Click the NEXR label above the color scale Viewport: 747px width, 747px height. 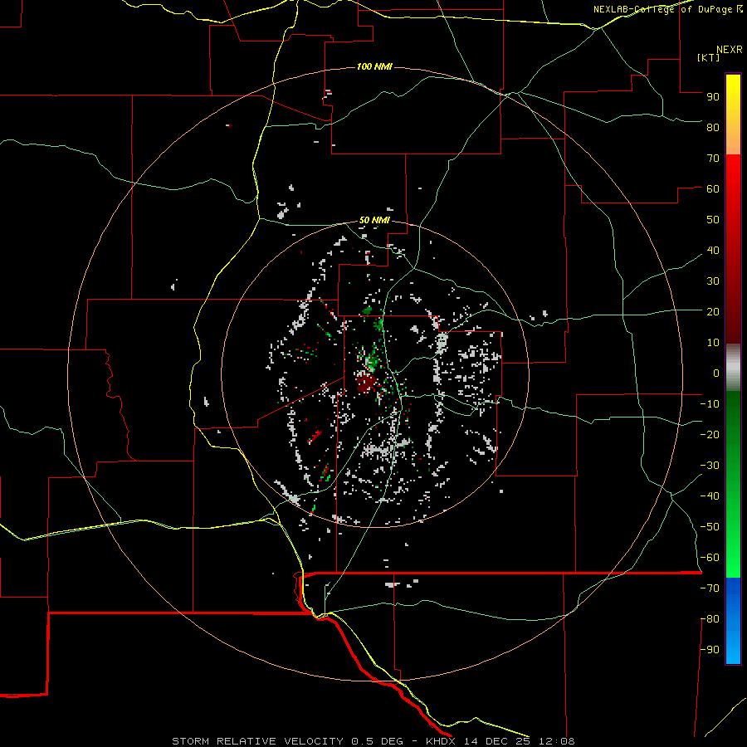tap(730, 50)
